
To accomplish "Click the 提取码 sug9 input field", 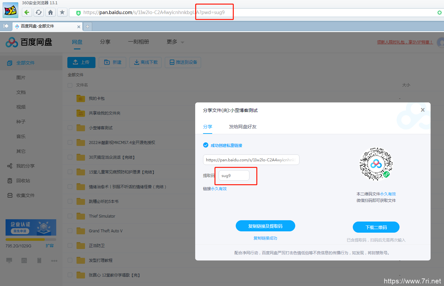I will pyautogui.click(x=234, y=175).
